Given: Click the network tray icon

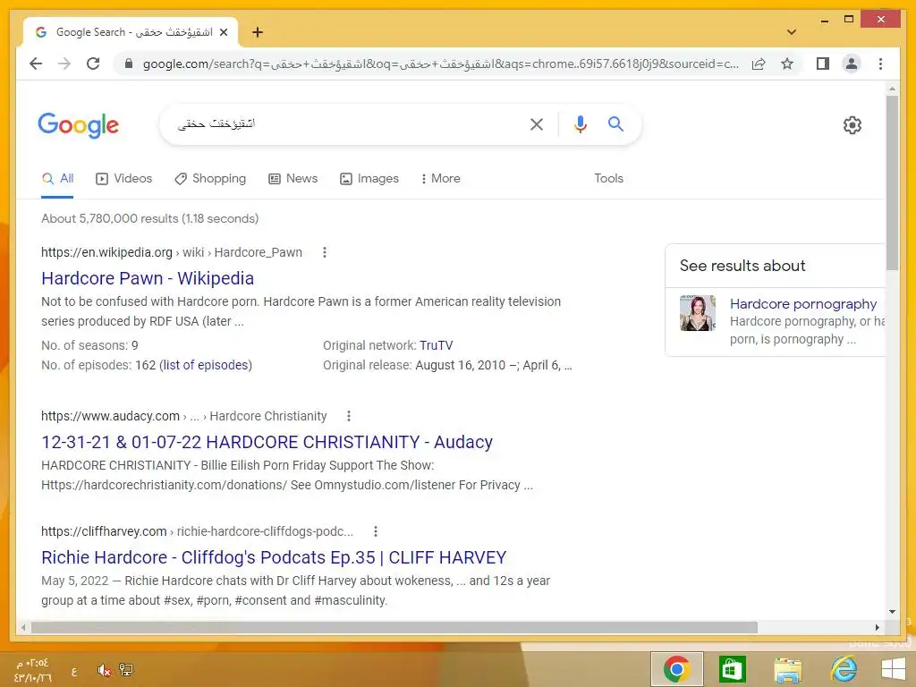Looking at the screenshot, I should pos(125,670).
